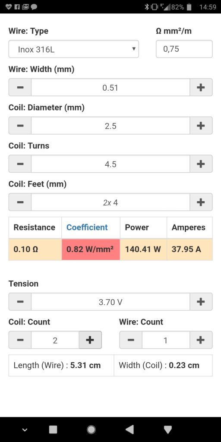Screen dimensions: 221x442
Task: Reduce coil turns using minus icon
Action: [20, 164]
